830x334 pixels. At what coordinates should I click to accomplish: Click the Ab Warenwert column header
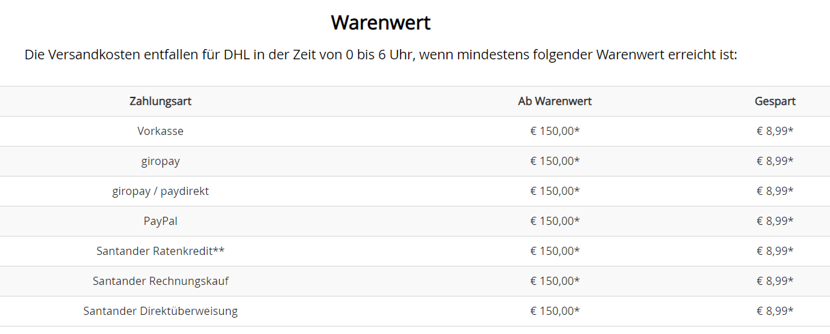click(x=554, y=101)
